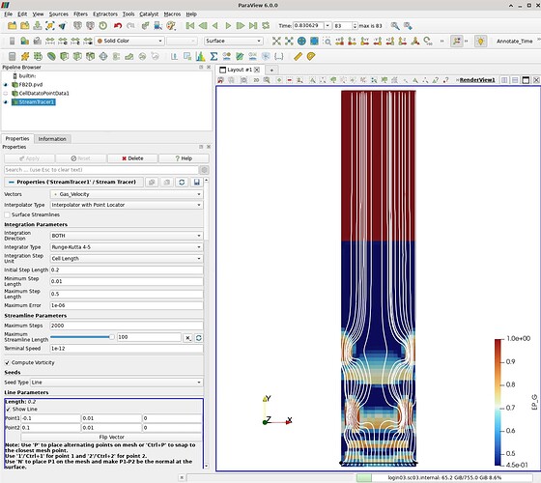Enable the Surface Streamlines checkbox
This screenshot has width=541, height=483.
(x=8, y=214)
